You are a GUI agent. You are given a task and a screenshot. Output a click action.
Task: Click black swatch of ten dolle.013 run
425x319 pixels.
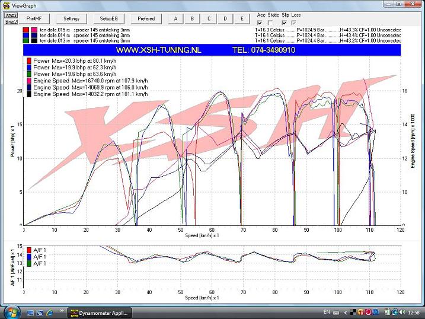coord(34,41)
